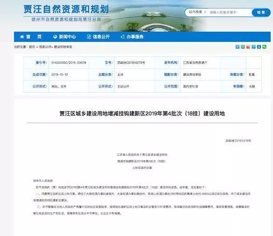Click the 检索 search button
The image size is (273, 236).
261,12
